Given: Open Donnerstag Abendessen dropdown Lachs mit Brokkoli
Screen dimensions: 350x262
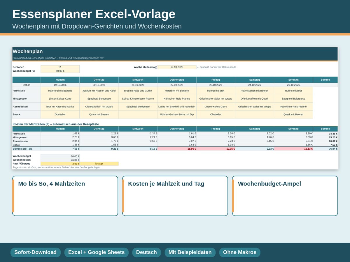Looking at the screenshot, I should tap(177, 107).
